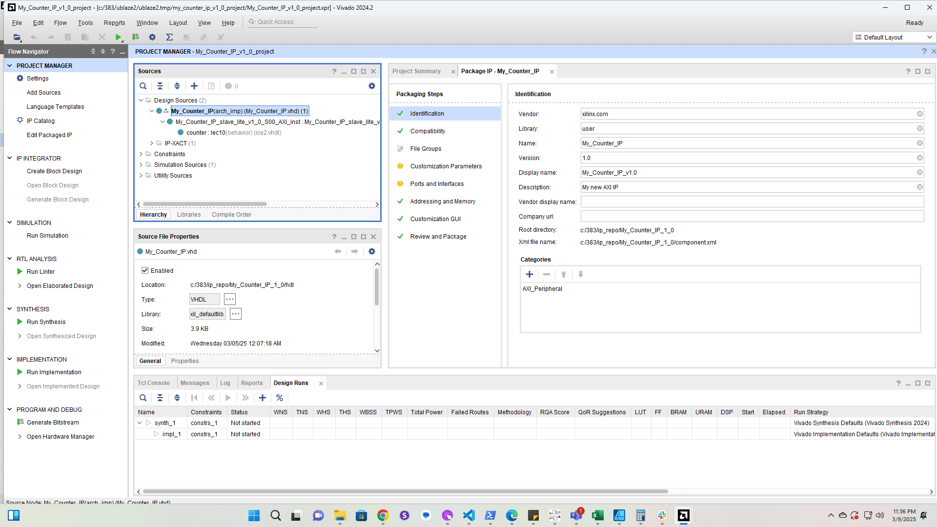Add a category with the plus icon
The height and width of the screenshot is (527, 937).
coord(530,274)
